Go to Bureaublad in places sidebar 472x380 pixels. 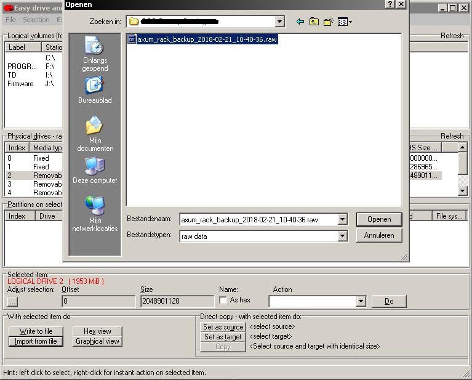coord(95,91)
